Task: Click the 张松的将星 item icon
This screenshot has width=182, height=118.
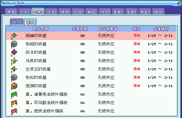Action: tap(14, 77)
